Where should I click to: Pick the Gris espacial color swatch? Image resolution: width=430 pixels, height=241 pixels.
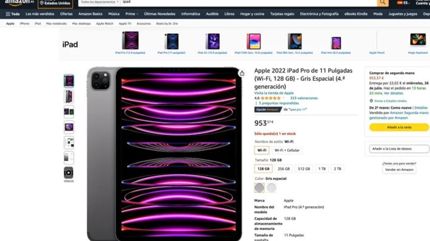pos(259,188)
